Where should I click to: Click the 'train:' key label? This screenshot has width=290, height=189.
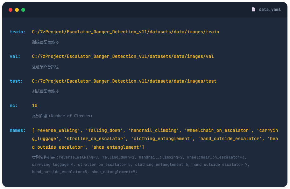coord(18,32)
